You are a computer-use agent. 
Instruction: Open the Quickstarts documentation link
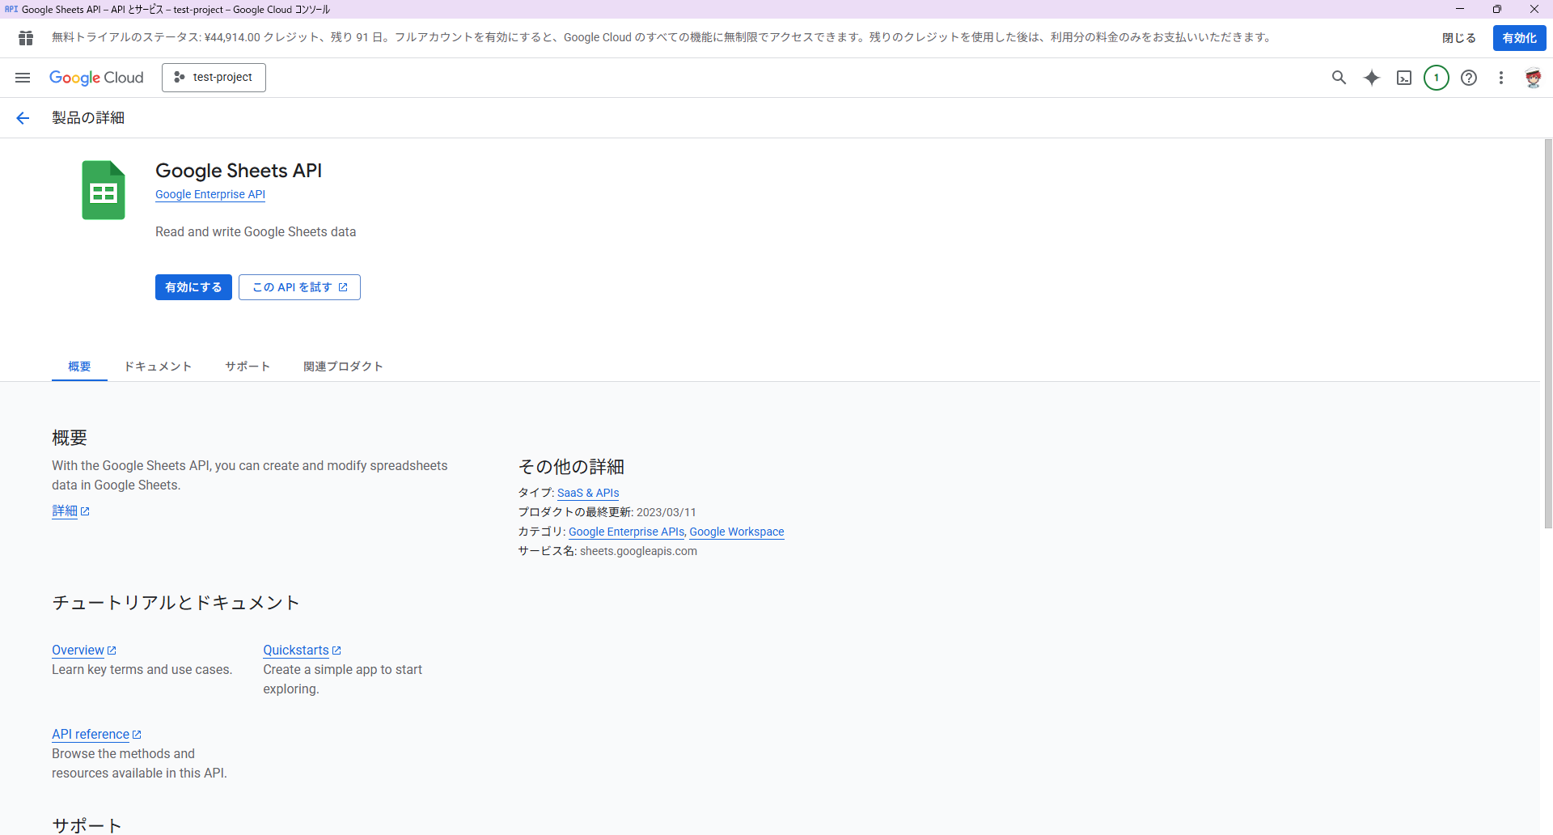pyautogui.click(x=296, y=651)
